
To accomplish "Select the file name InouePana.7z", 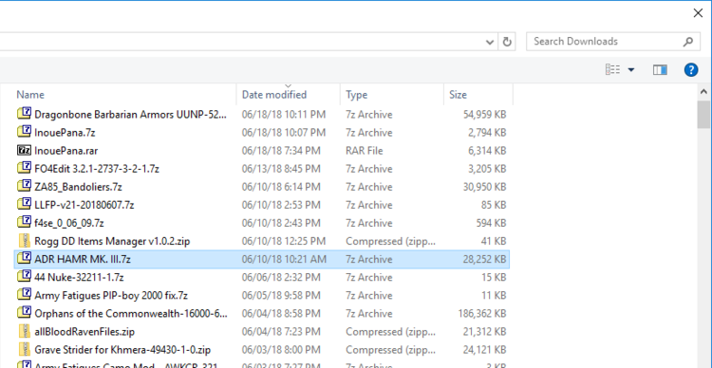I will 65,133.
